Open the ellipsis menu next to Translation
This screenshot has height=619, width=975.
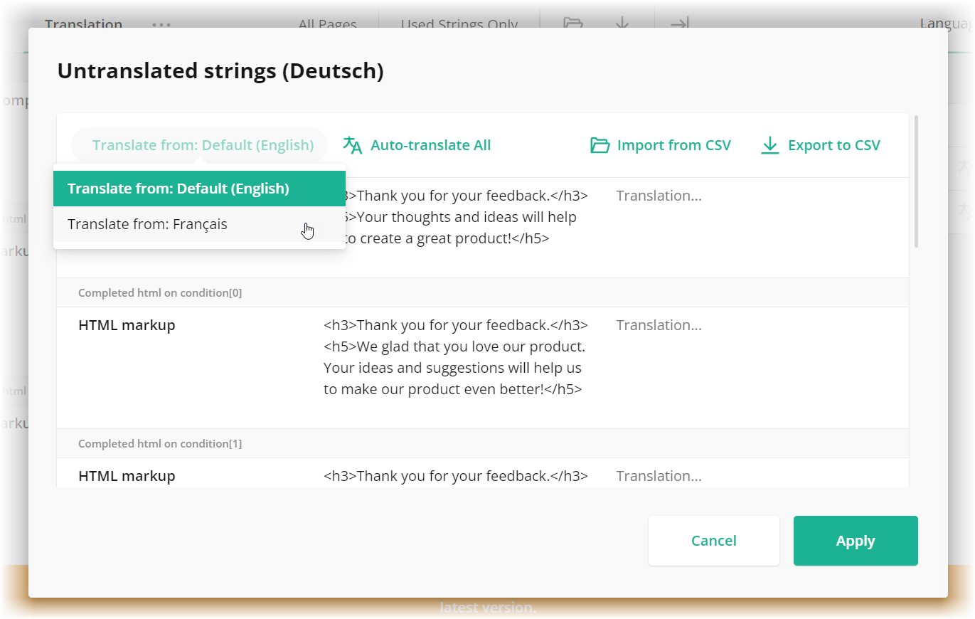coord(161,23)
